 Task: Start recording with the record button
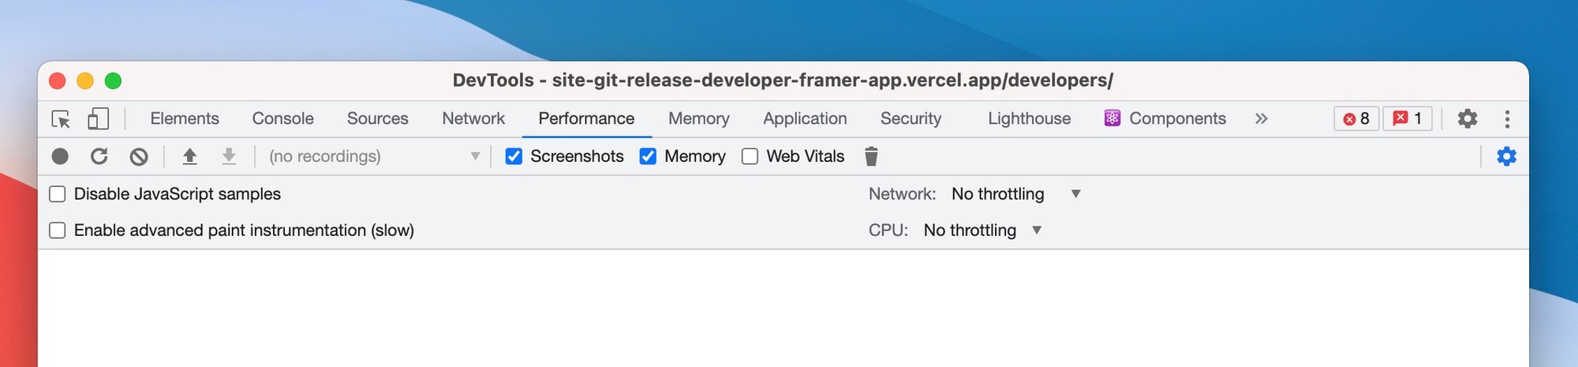click(x=60, y=156)
